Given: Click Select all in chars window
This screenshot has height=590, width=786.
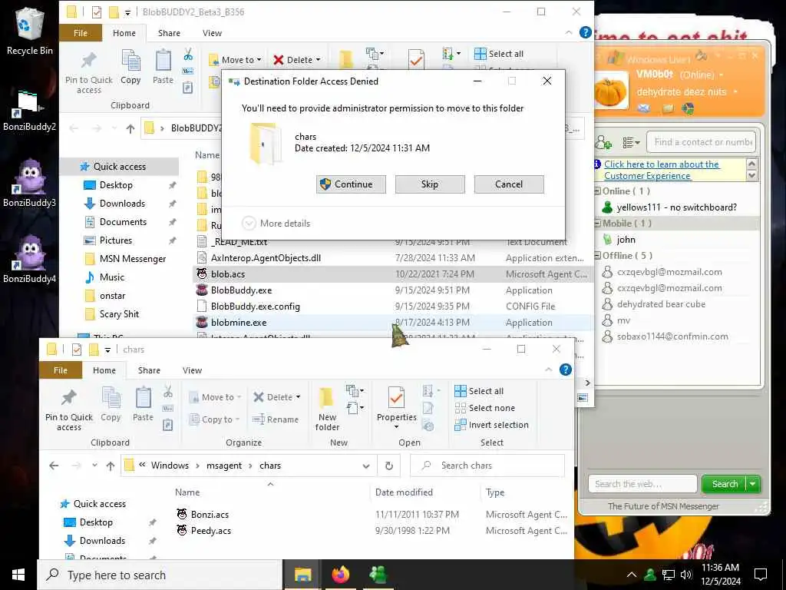Looking at the screenshot, I should coord(479,391).
